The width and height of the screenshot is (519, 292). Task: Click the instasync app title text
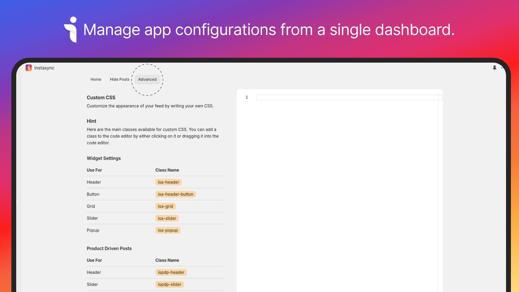[x=44, y=68]
